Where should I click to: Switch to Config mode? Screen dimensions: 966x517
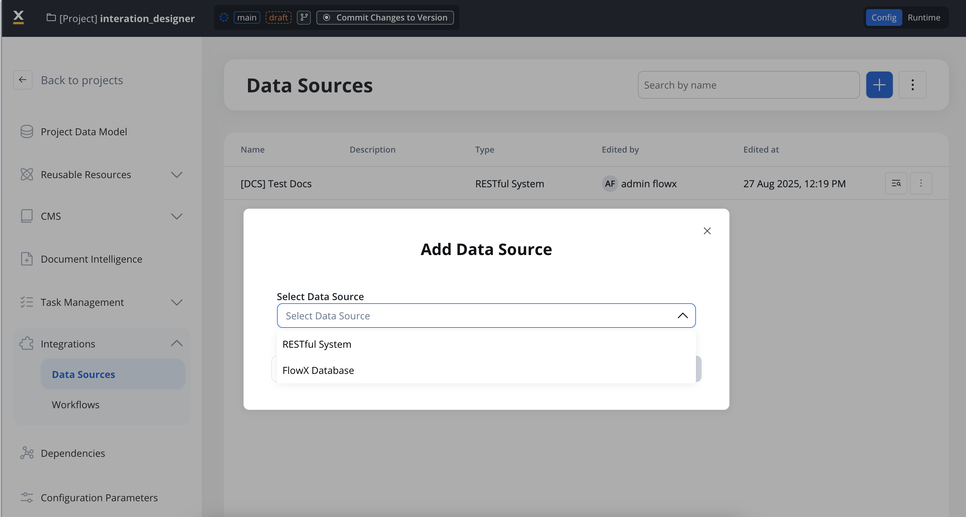pos(883,18)
